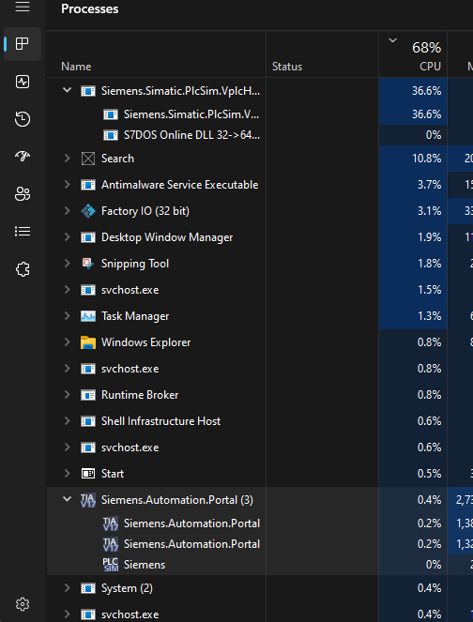Click the Task Manager process icon
The width and height of the screenshot is (473, 622).
(x=88, y=316)
